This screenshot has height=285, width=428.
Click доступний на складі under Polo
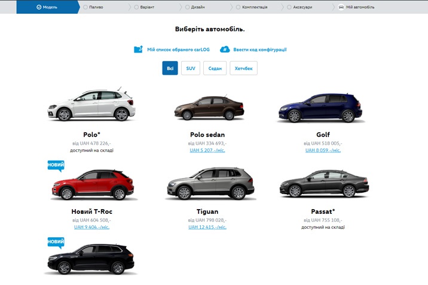[91, 151]
